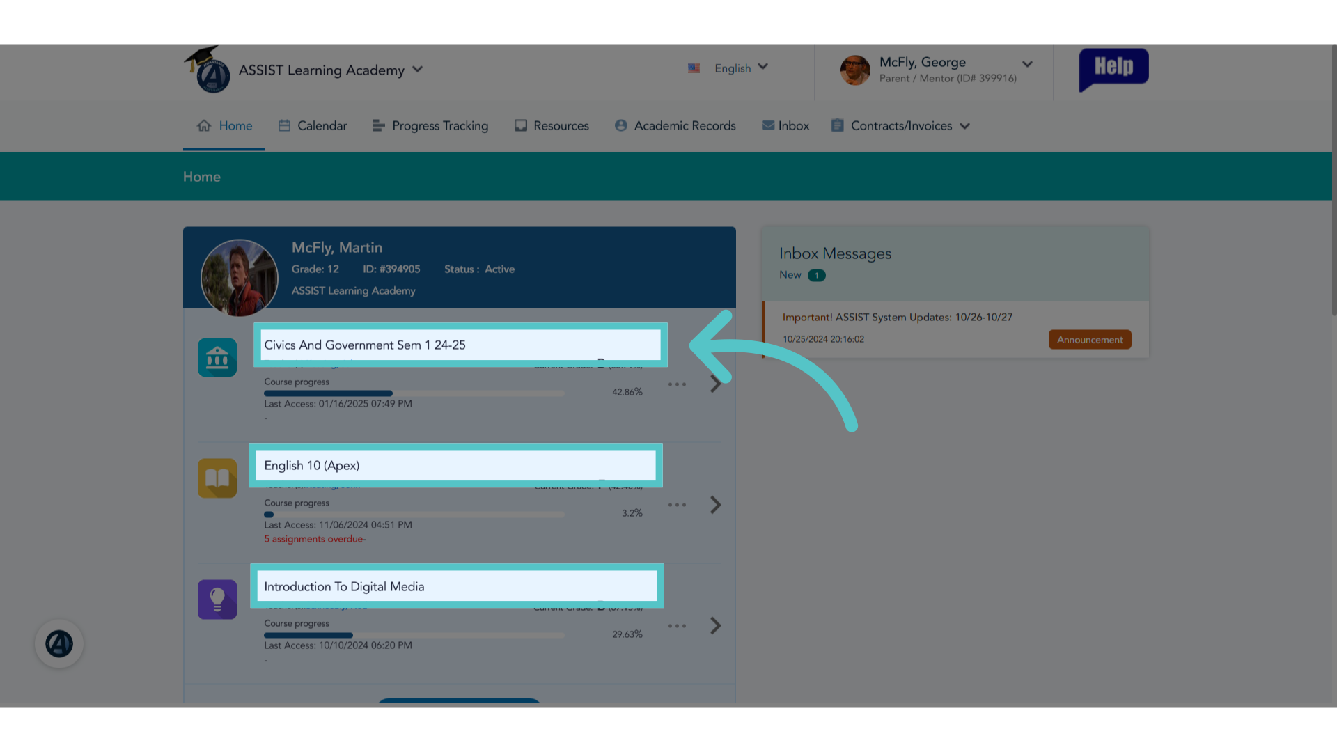
Task: Open the Resources tab
Action: point(552,126)
